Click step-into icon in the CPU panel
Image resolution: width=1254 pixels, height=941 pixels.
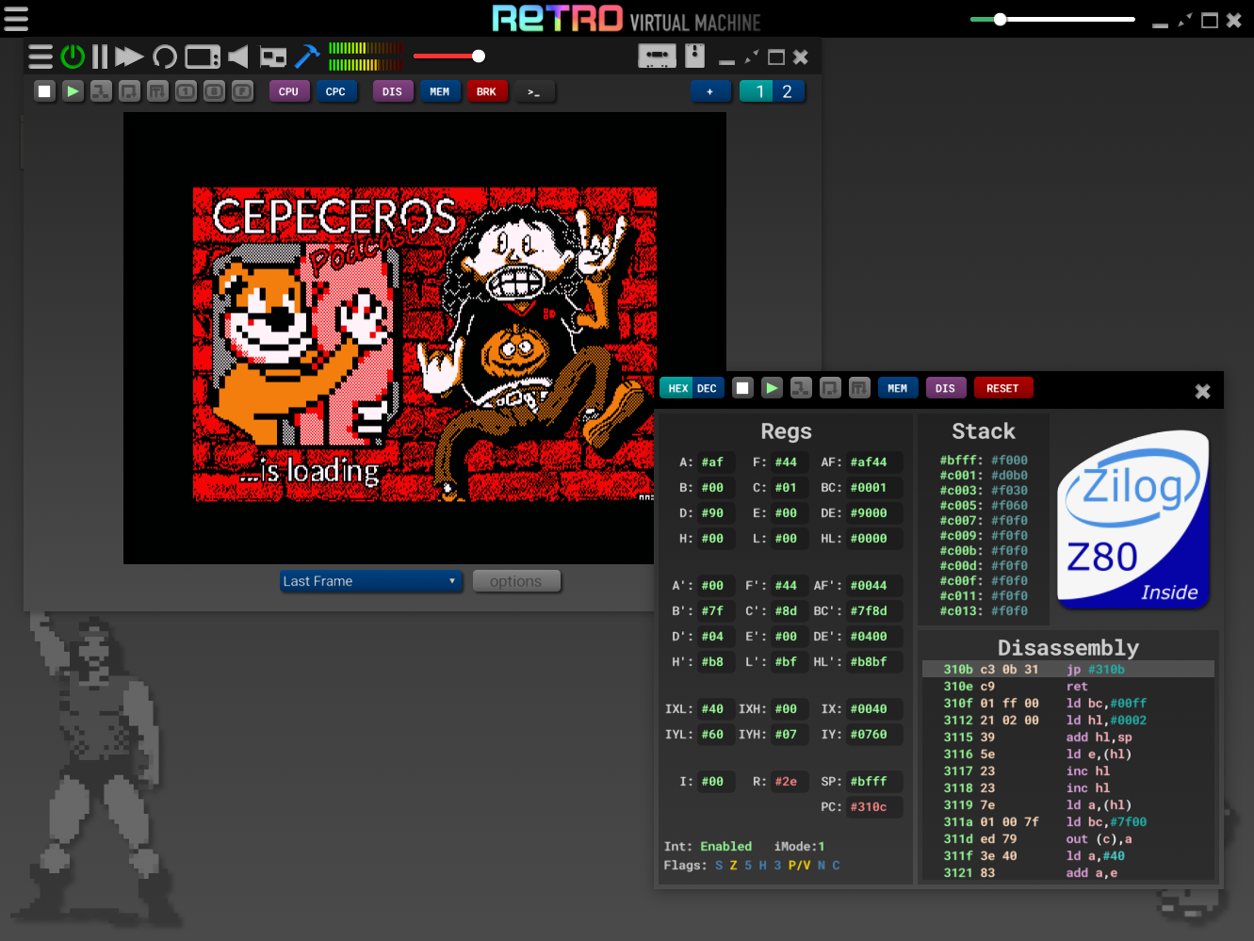pos(801,388)
